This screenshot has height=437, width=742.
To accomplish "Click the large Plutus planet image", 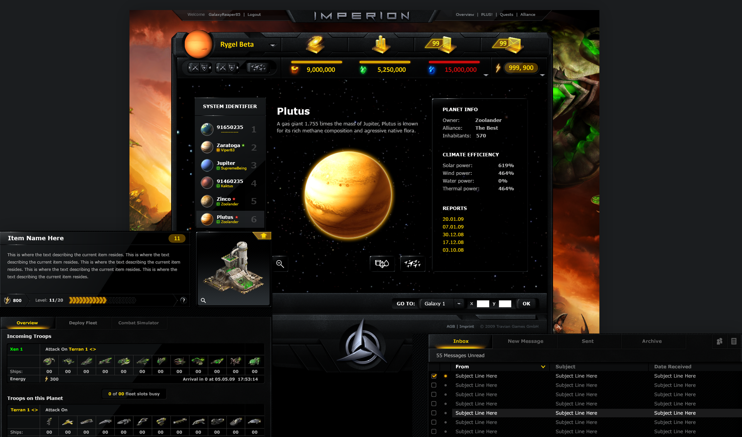I will coord(348,195).
